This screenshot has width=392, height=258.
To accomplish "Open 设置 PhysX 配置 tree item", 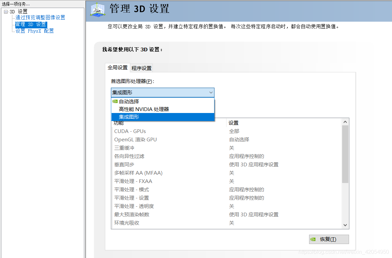I will [35, 31].
